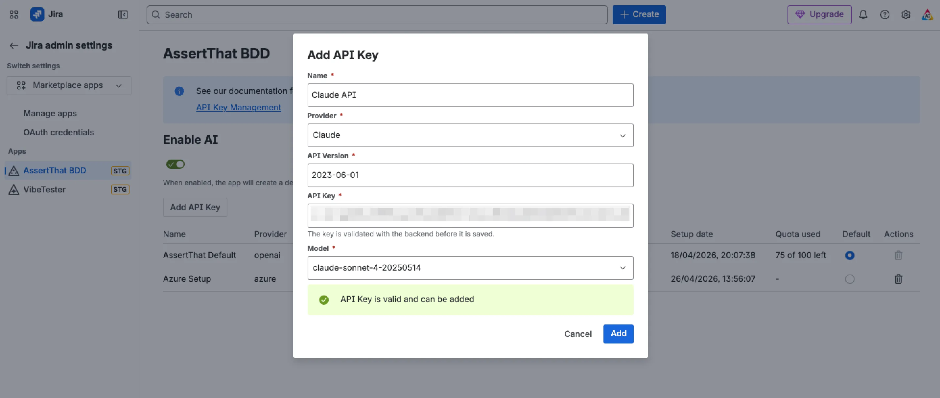Screen dimensions: 940x398
Task: Click the top Search box
Action: [377, 14]
